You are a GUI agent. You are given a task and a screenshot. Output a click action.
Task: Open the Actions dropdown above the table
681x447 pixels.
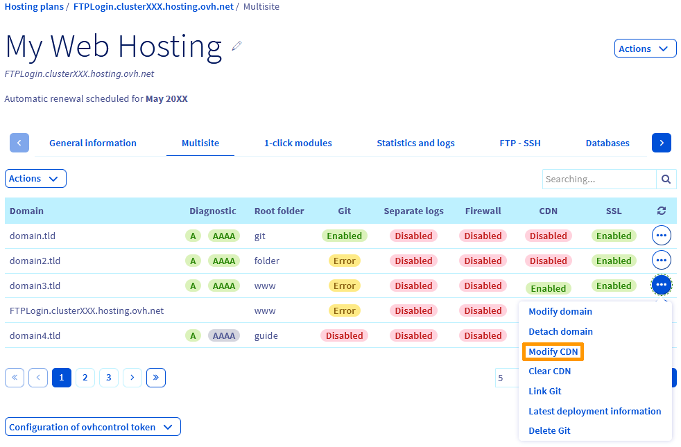[x=35, y=179]
